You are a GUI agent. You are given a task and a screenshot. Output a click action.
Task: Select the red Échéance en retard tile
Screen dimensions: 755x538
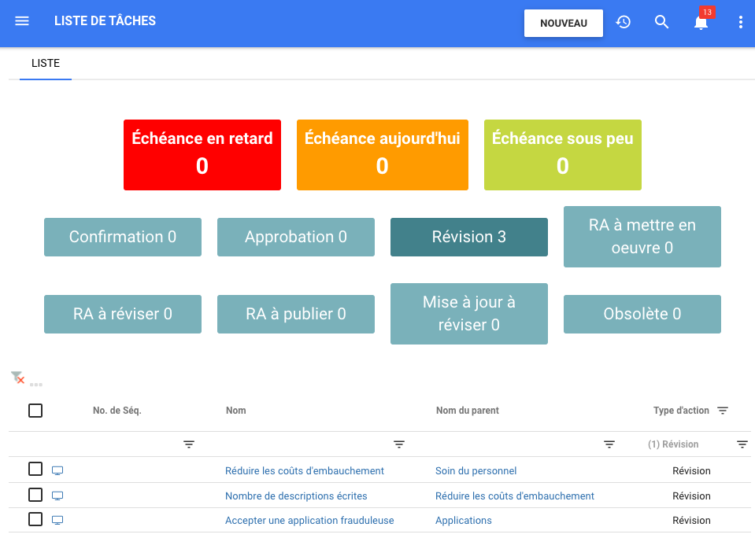(202, 155)
